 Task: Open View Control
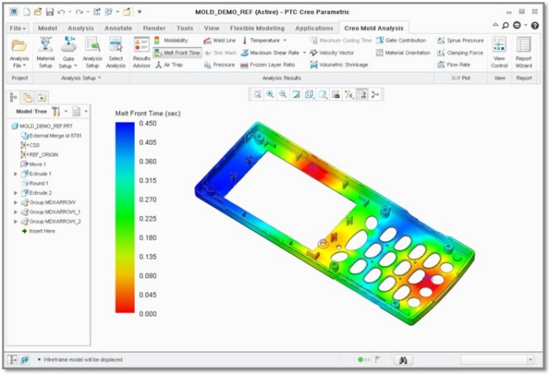[x=499, y=52]
